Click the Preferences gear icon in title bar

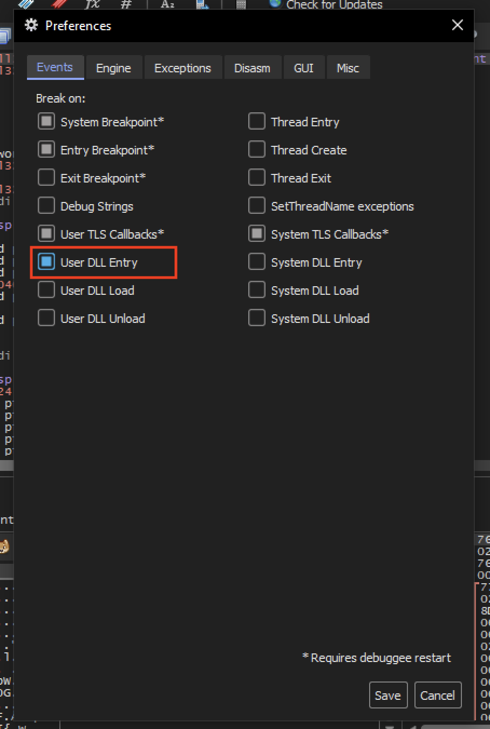(31, 25)
